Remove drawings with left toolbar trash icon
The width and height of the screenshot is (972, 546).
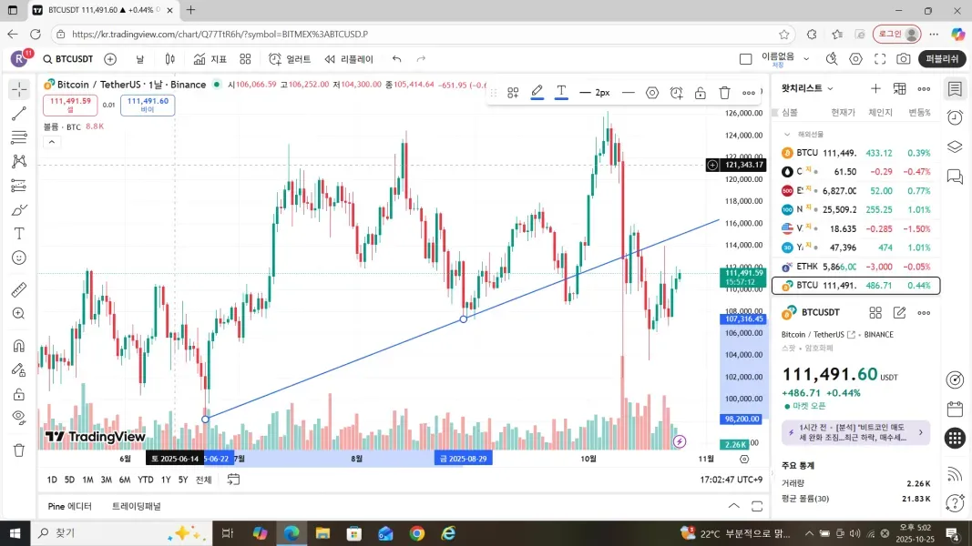pyautogui.click(x=18, y=450)
